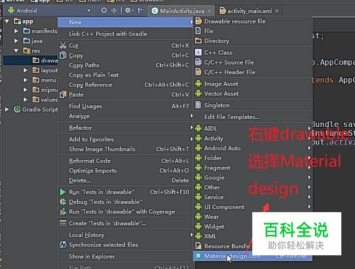Click the Vector Asset Android icon
The height and width of the screenshot is (269, 355).
click(198, 93)
